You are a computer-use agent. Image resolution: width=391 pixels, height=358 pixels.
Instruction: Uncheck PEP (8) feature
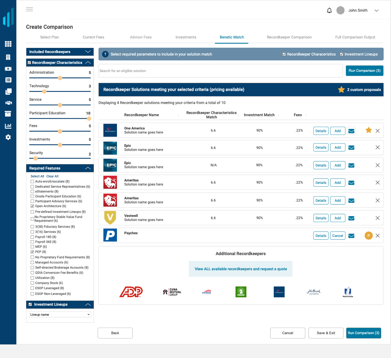[32, 252]
